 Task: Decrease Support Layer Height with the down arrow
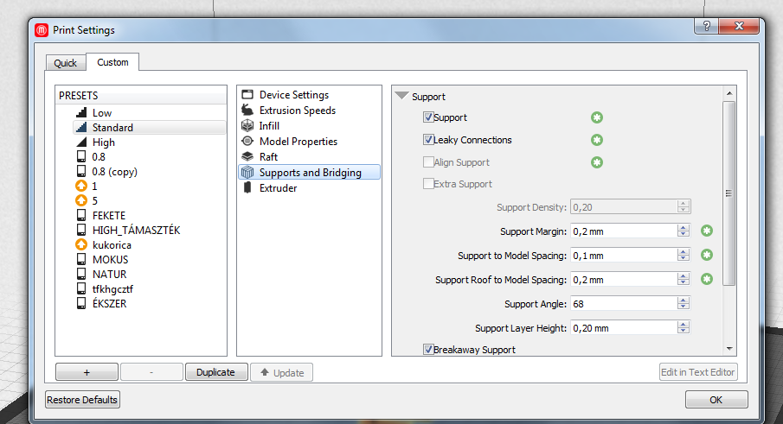click(x=684, y=332)
